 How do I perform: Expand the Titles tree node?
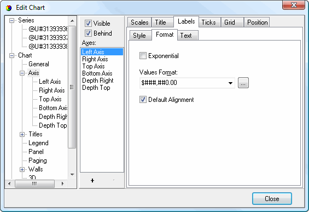pyautogui.click(x=22, y=134)
